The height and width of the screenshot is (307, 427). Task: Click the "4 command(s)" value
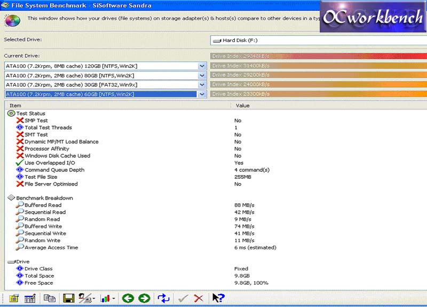coord(252,170)
